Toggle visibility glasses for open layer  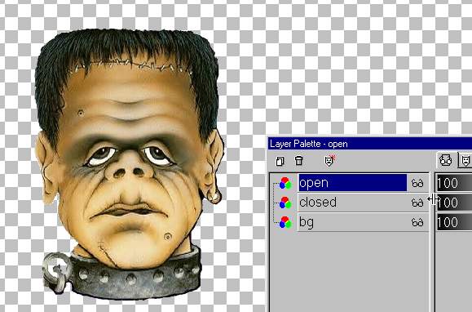(417, 183)
